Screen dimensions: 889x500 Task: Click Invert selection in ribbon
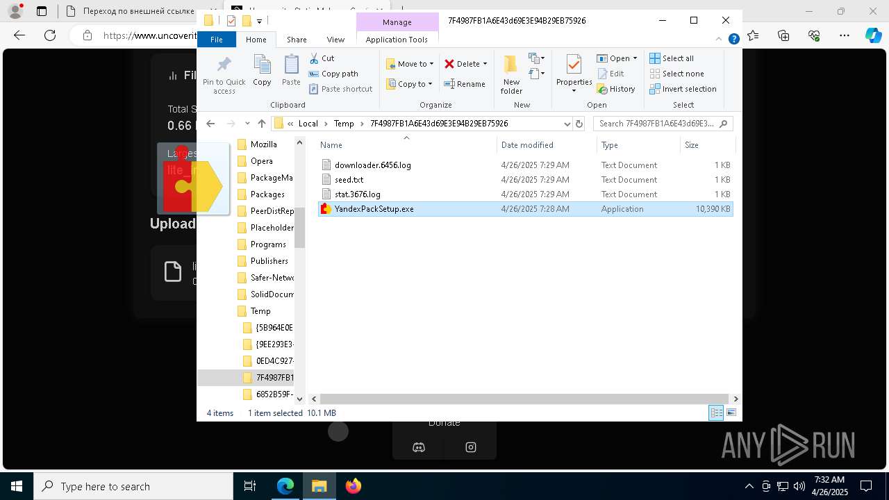(x=683, y=89)
